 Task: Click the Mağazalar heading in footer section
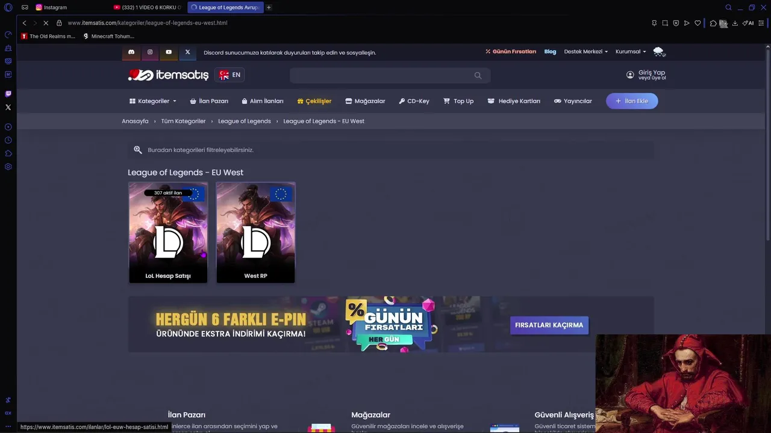click(370, 415)
